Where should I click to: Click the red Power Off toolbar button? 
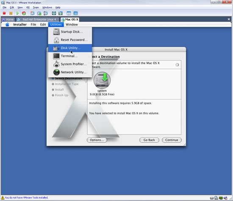4,14
